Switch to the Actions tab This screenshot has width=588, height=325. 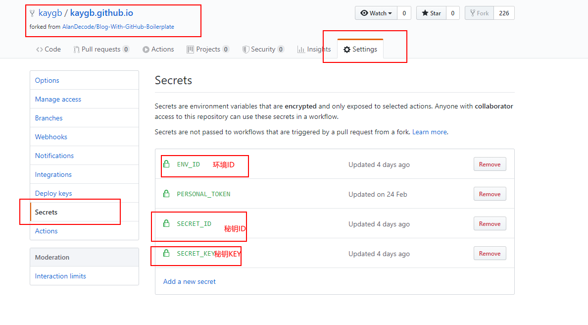[158, 50]
